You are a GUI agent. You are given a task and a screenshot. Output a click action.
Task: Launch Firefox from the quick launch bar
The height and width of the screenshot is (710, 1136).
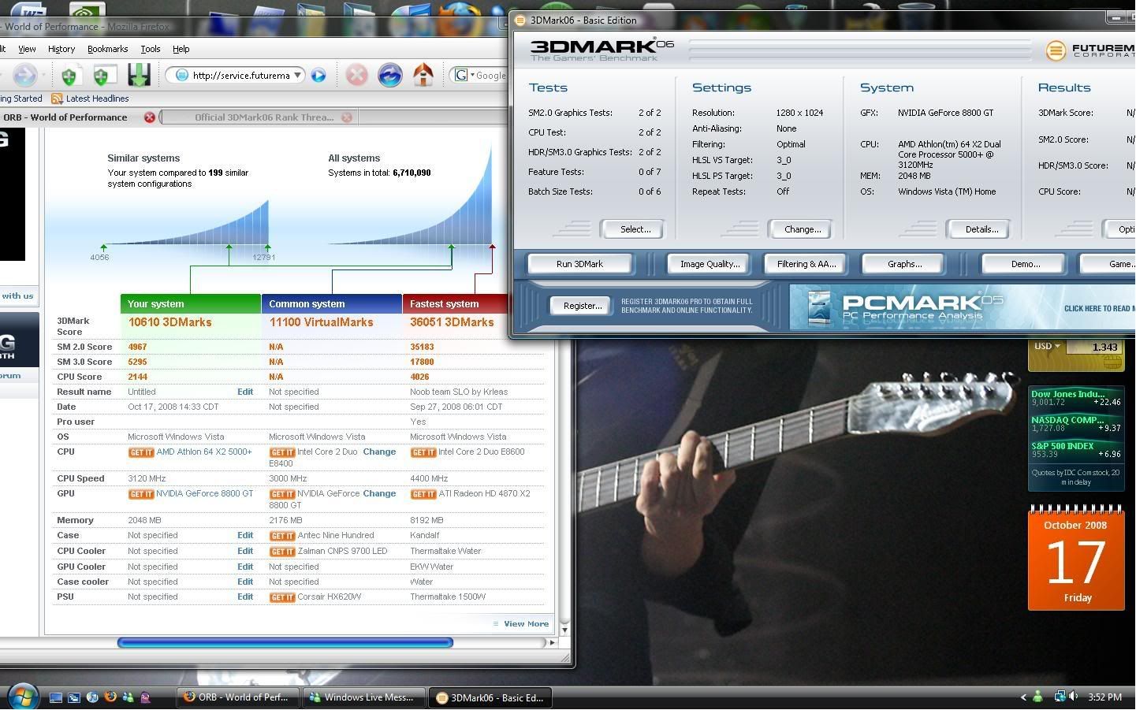tap(110, 697)
